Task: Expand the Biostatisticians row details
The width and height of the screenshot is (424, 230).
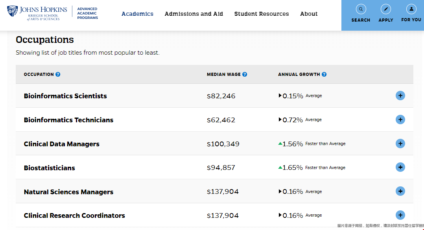Action: click(400, 167)
